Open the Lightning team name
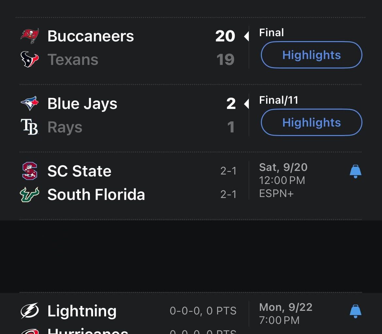This screenshot has height=334, width=382. pos(82,311)
